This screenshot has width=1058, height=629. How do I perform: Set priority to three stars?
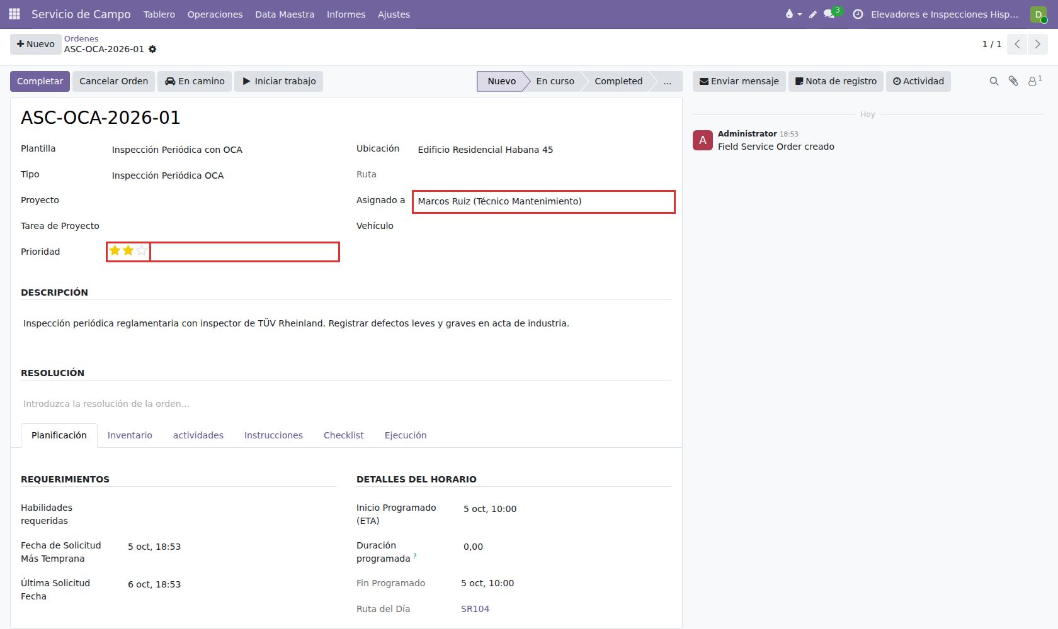pos(142,251)
